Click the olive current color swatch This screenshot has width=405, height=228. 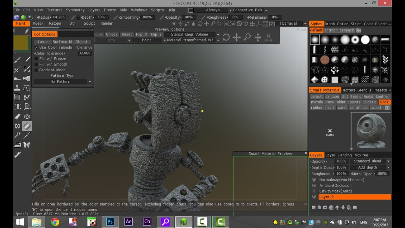click(21, 43)
